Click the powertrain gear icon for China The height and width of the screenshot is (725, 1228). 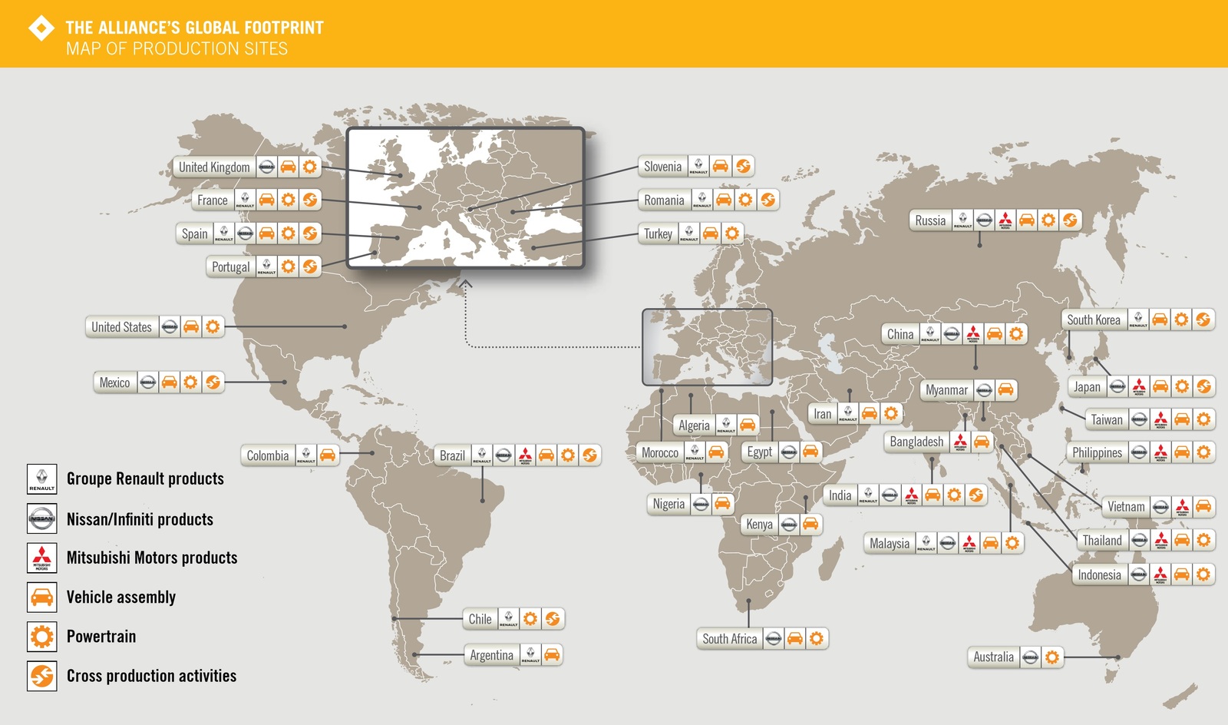[x=1016, y=333]
